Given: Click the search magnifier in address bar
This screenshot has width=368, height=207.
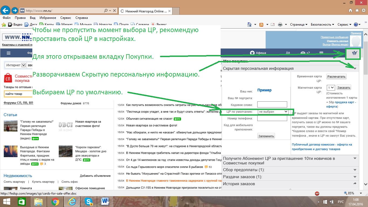Looking at the screenshot, I should (106, 11).
